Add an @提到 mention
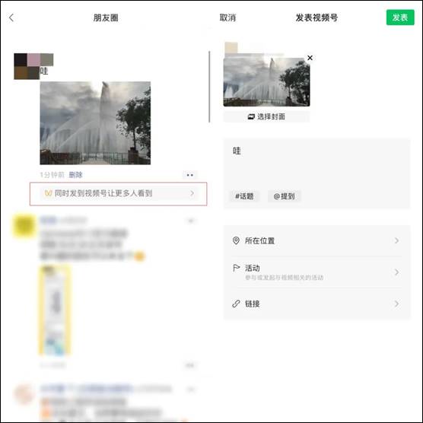This screenshot has height=423, width=423. tap(284, 196)
